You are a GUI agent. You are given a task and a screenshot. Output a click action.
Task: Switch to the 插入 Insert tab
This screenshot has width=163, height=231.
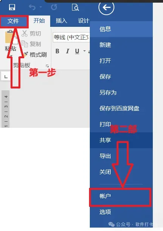61,21
